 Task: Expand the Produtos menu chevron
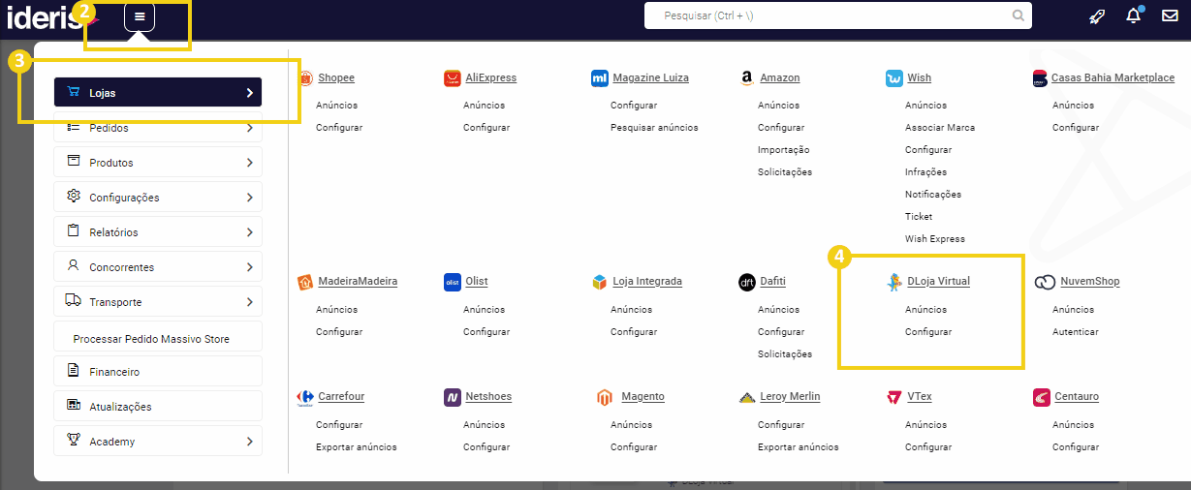[249, 163]
